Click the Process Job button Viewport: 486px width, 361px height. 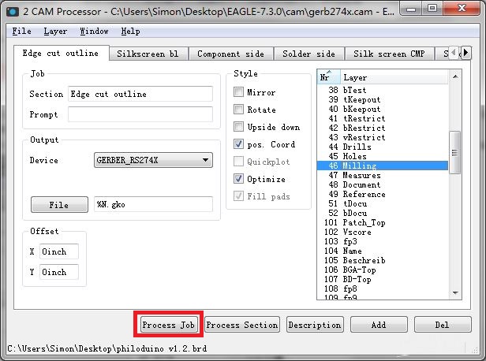coord(168,325)
